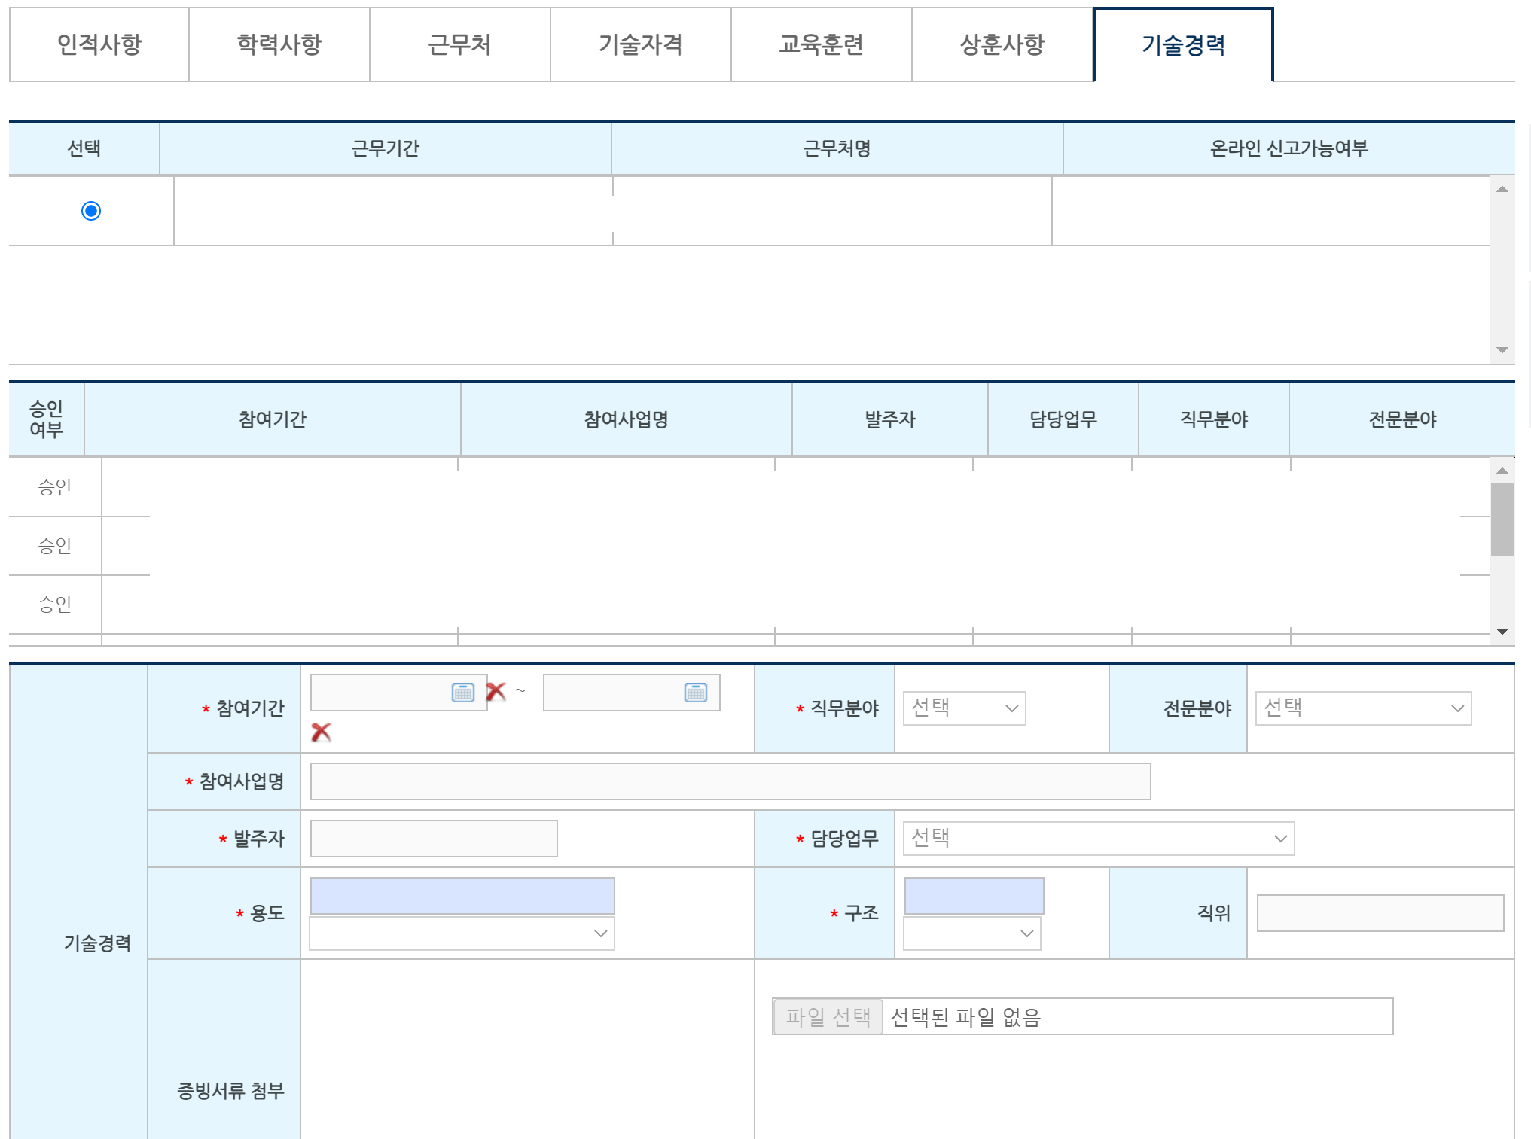Click the 참여사업 list scrollbar thumb
1531x1139 pixels.
point(1502,519)
